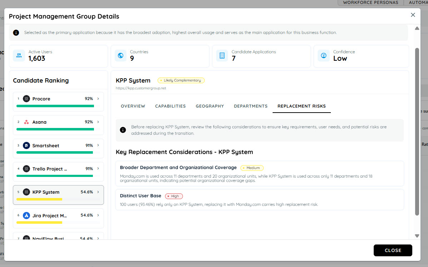Image resolution: width=428 pixels, height=267 pixels.
Task: Click the scrollbar up arrow
Action: (417, 28)
